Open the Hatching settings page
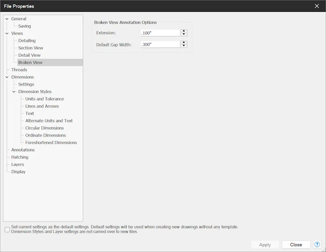 point(20,157)
